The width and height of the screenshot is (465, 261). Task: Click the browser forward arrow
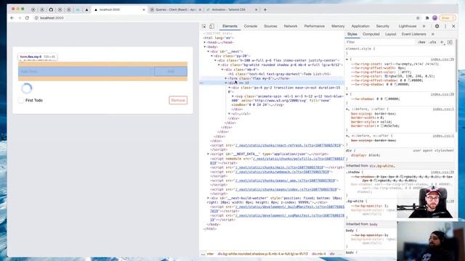tap(20, 18)
